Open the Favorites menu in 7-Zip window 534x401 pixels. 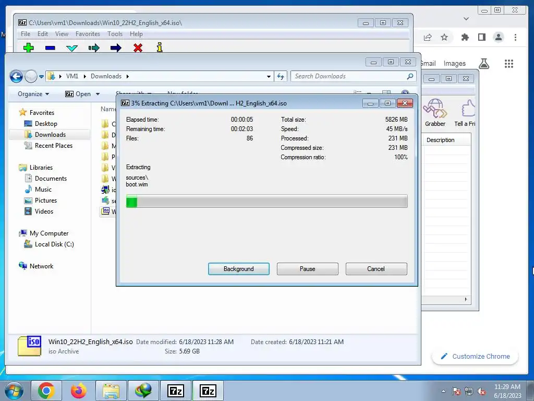click(x=88, y=34)
